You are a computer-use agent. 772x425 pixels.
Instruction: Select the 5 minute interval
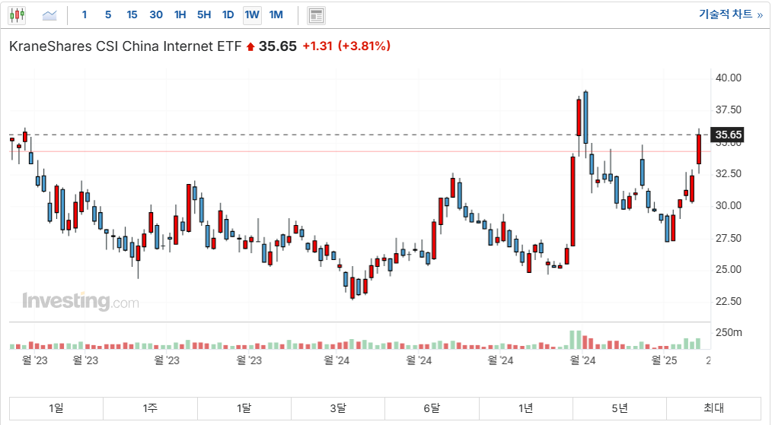(x=108, y=14)
